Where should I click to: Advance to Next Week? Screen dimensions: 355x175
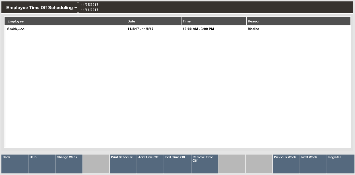point(313,164)
